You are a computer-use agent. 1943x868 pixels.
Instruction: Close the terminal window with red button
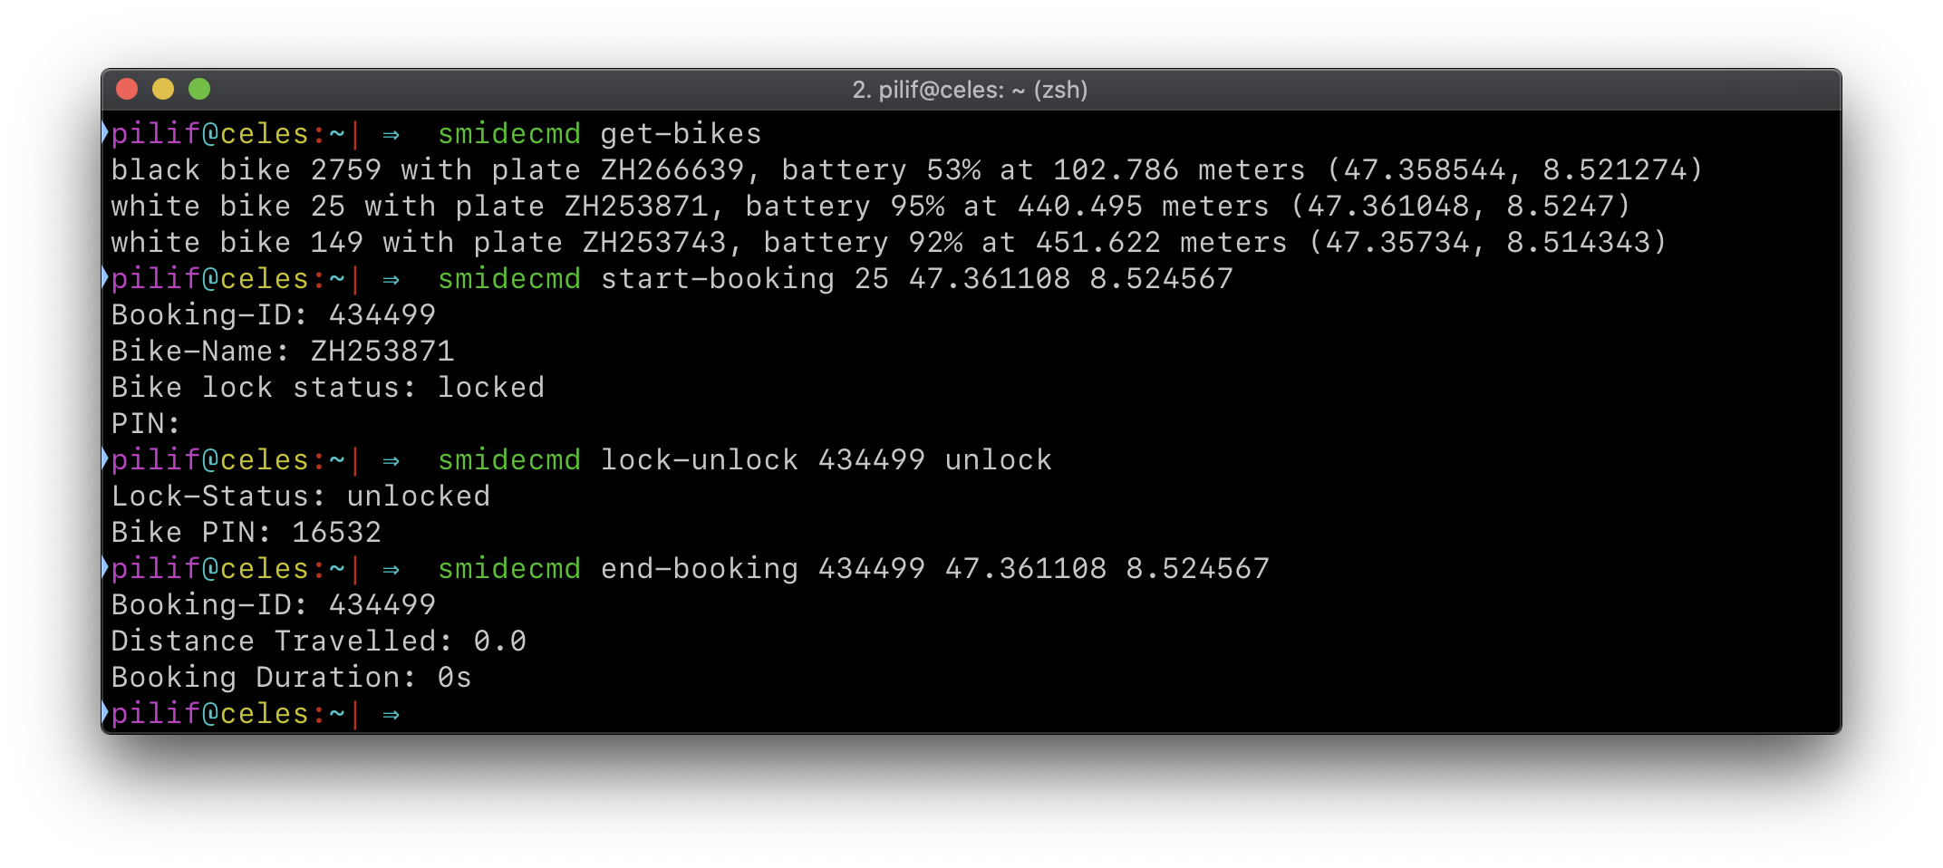pyautogui.click(x=127, y=89)
